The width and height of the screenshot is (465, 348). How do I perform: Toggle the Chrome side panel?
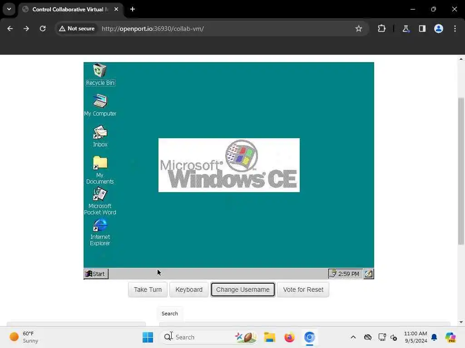[x=422, y=29]
